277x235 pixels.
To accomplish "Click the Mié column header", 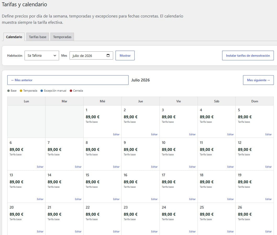I will tap(102, 101).
